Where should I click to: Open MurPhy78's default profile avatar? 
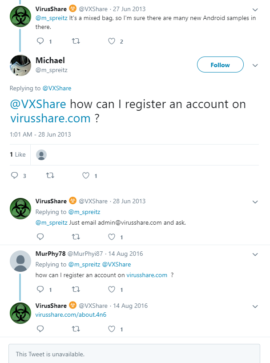click(20, 261)
